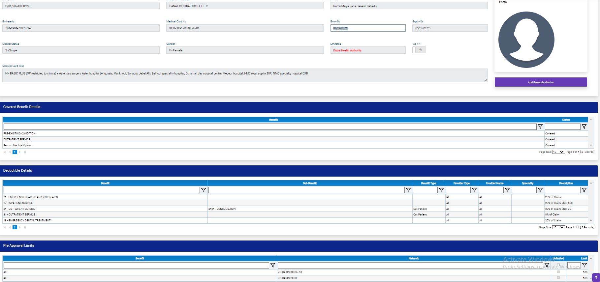This screenshot has width=600, height=282.
Task: Click the Benefit Type filter icon
Action: [x=441, y=190]
